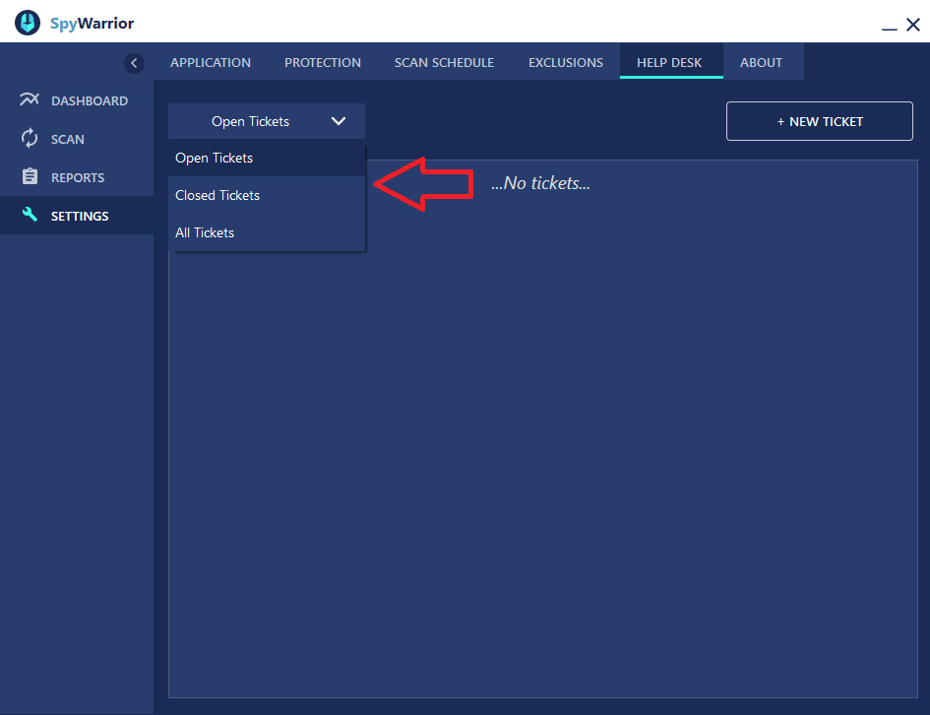Open the Dashboard section
The image size is (930, 715).
click(x=77, y=100)
